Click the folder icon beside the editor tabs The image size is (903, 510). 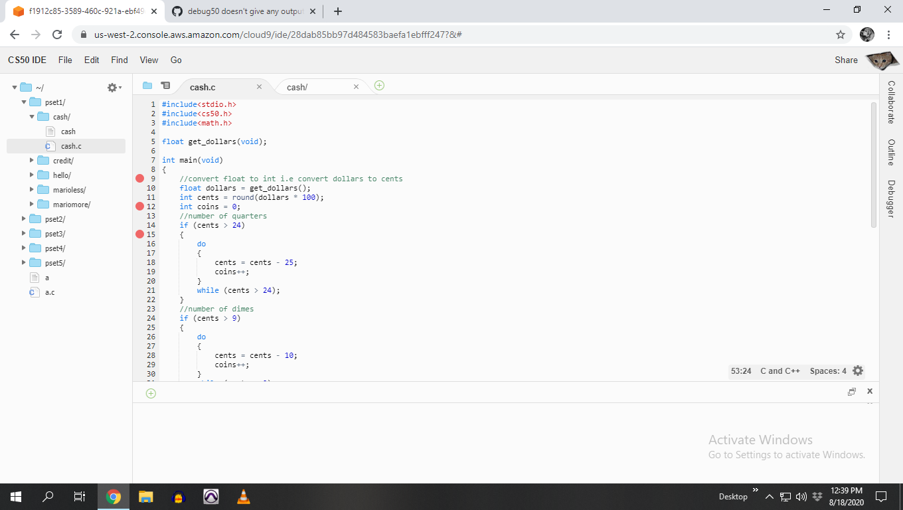coord(147,85)
